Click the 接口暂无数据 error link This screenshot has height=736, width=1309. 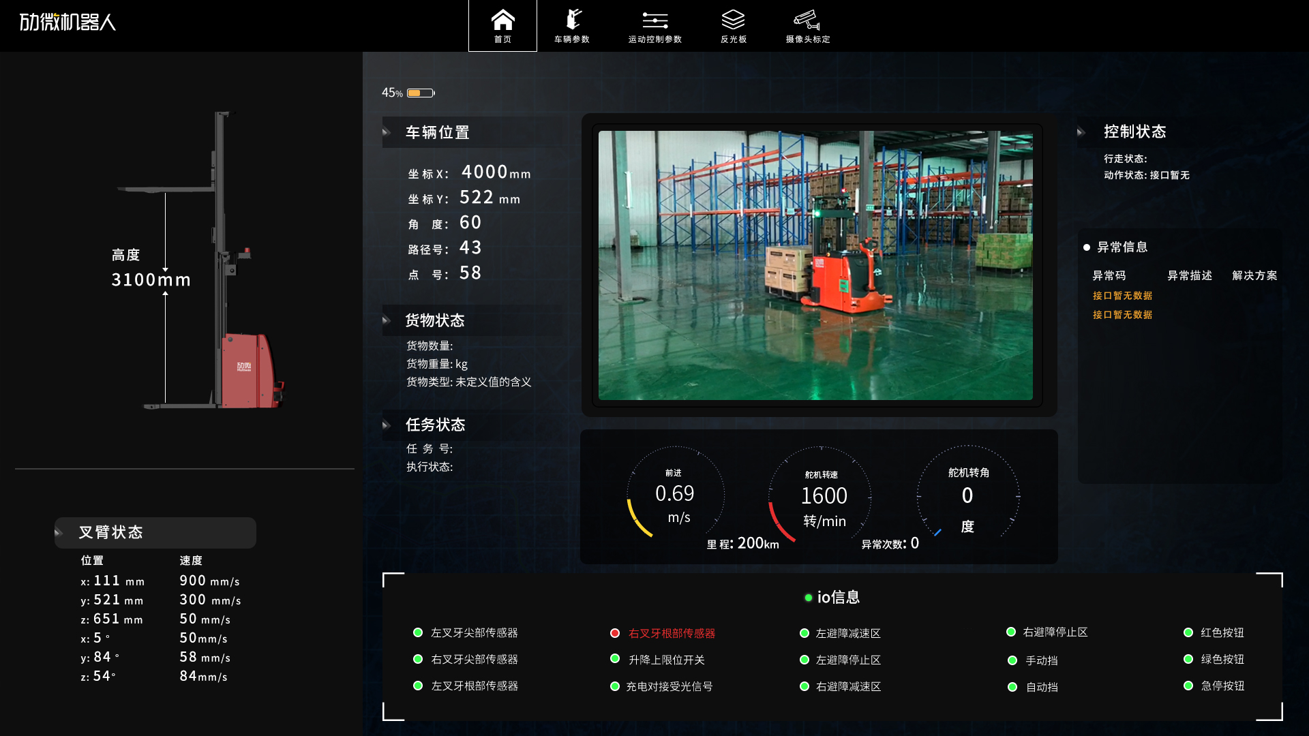[x=1122, y=295]
